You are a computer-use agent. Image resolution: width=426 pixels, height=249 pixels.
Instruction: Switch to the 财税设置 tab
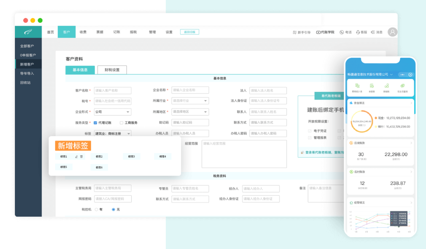[112, 70]
